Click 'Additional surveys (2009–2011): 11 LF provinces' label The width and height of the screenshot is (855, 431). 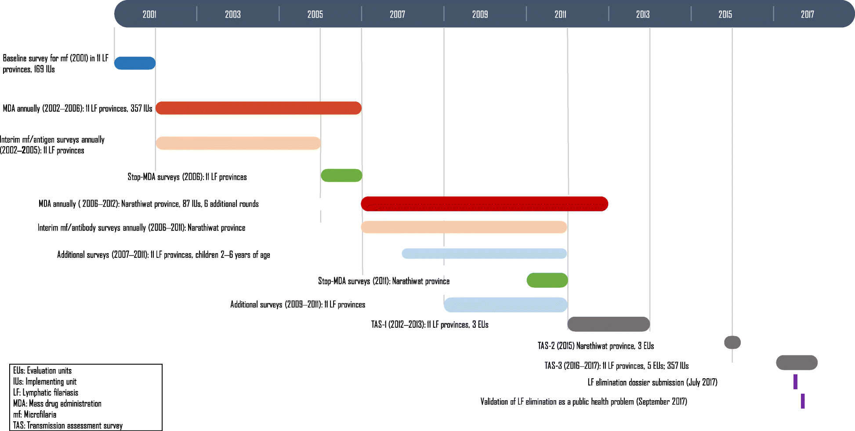[x=298, y=304]
